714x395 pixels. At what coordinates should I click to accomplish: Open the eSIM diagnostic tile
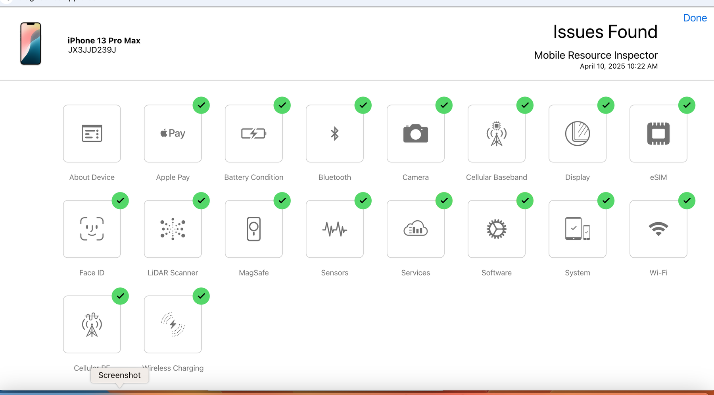pos(658,133)
